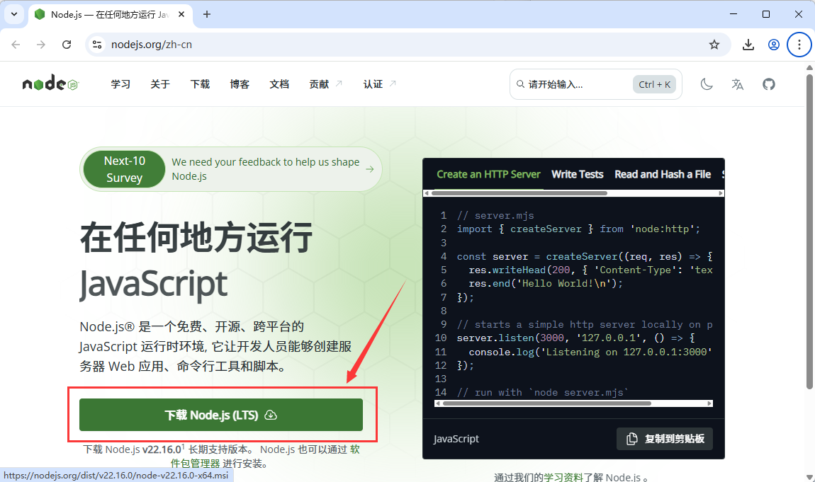
Task: Open Chrome downloads via download icon
Action: (748, 44)
